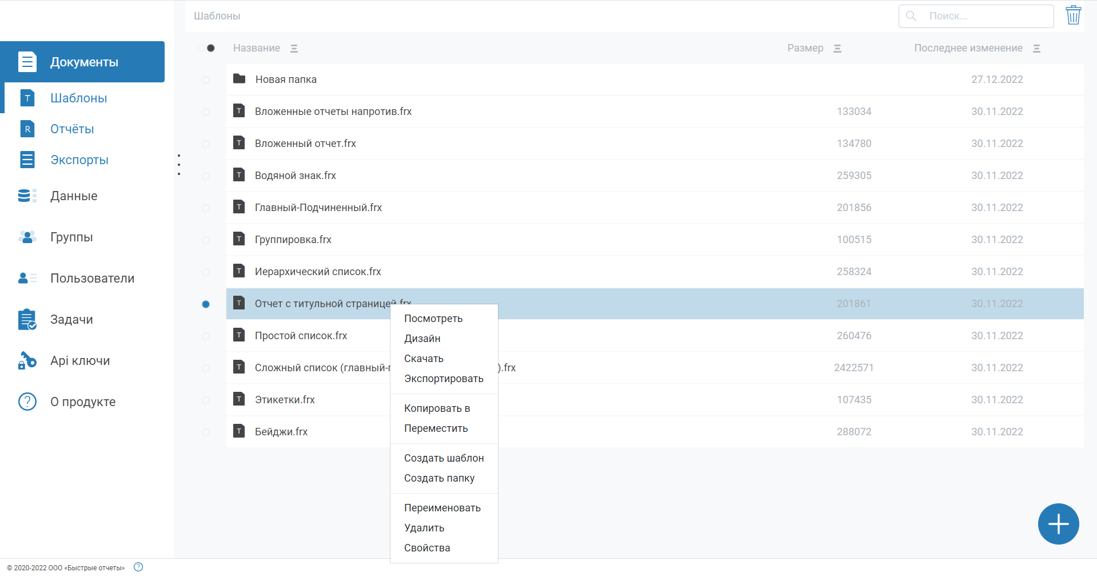Image resolution: width=1097 pixels, height=576 pixels.
Task: Open the Documents section icon
Action: [27, 62]
